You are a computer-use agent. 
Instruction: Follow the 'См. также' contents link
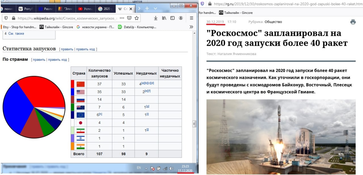[x=16, y=34]
